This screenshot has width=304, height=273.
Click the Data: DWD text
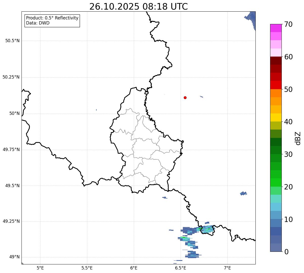[x=38, y=23]
